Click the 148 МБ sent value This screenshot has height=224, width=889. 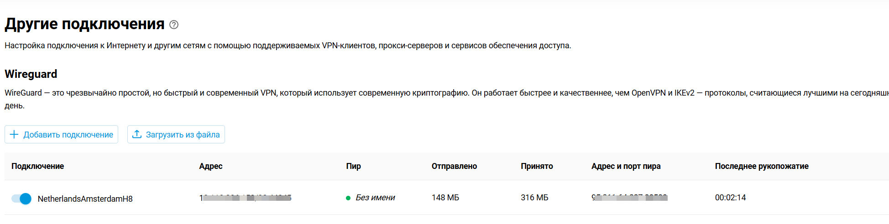point(445,198)
